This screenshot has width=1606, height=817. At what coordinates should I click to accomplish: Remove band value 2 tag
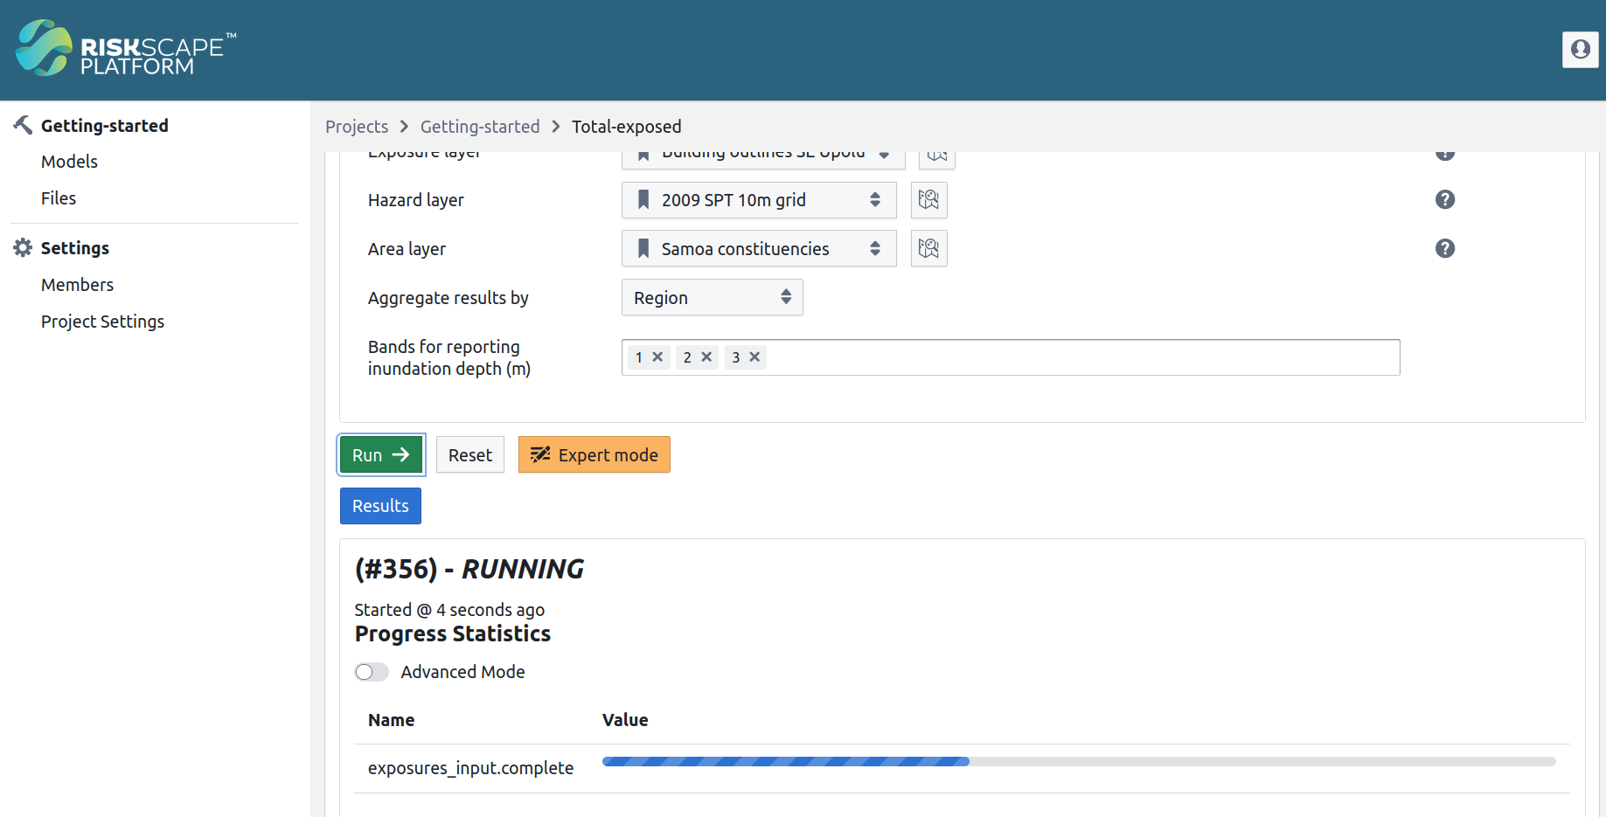coord(706,357)
